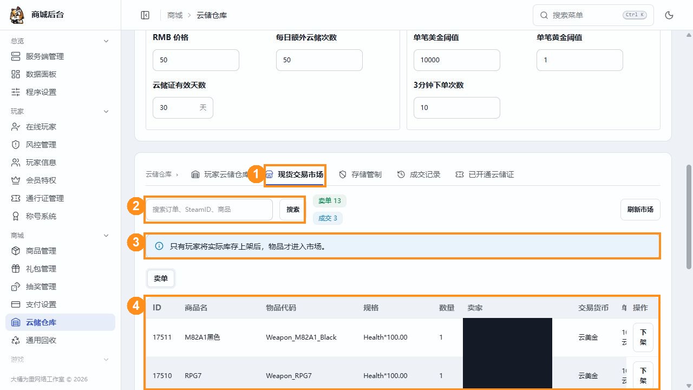This screenshot has height=390, width=693.
Task: Click the 通用回收 recycle icon
Action: pos(16,340)
